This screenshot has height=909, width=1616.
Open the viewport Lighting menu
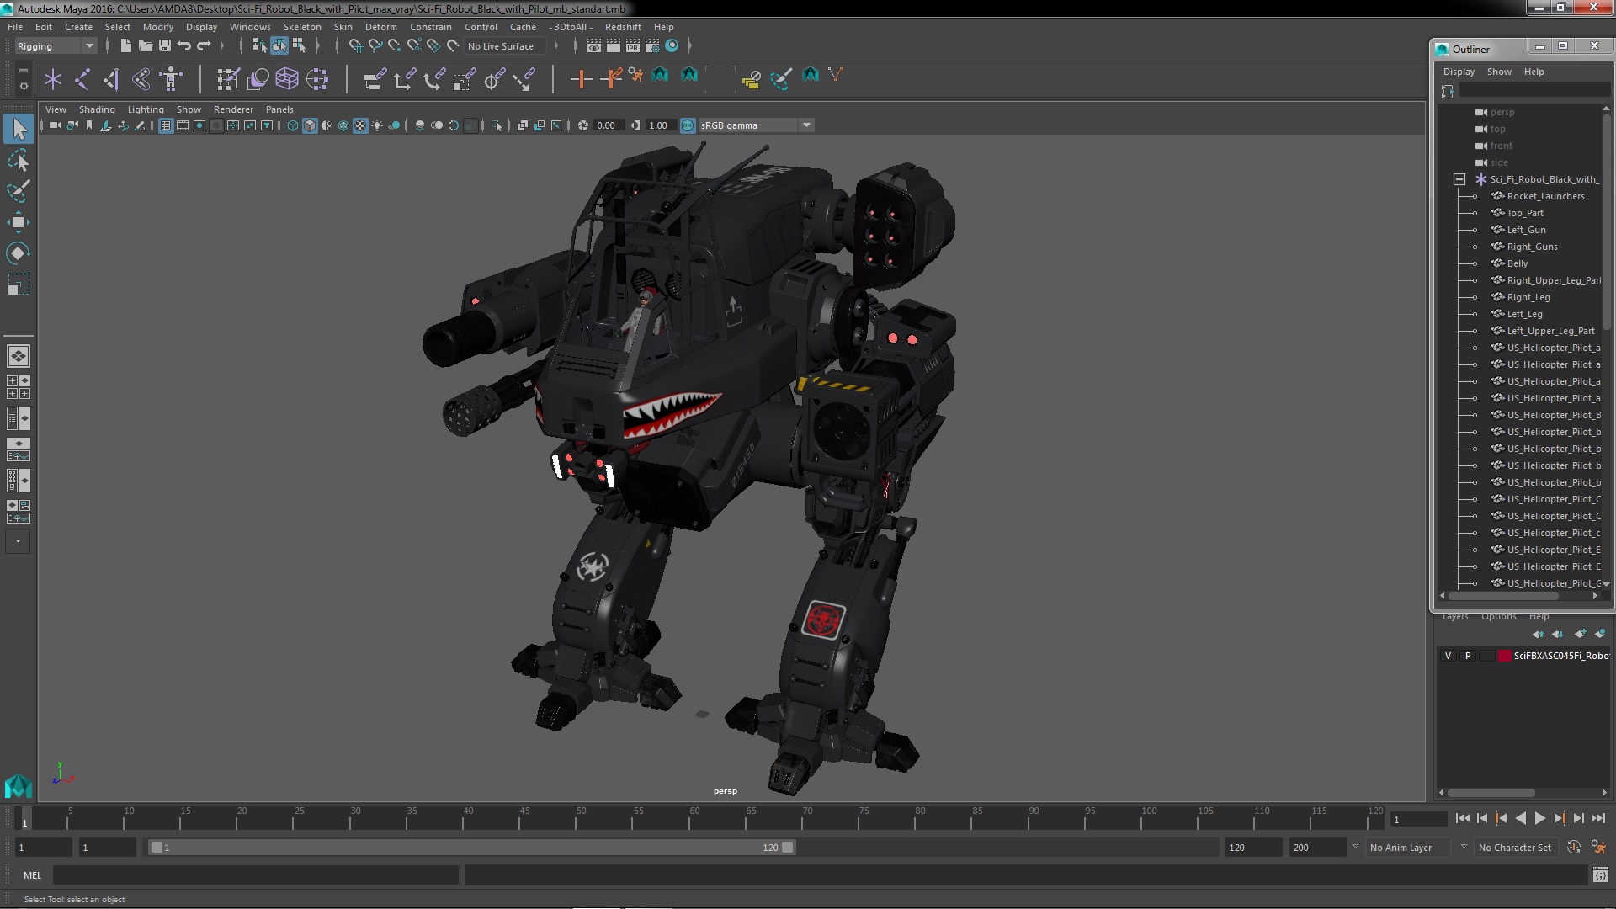point(146,109)
